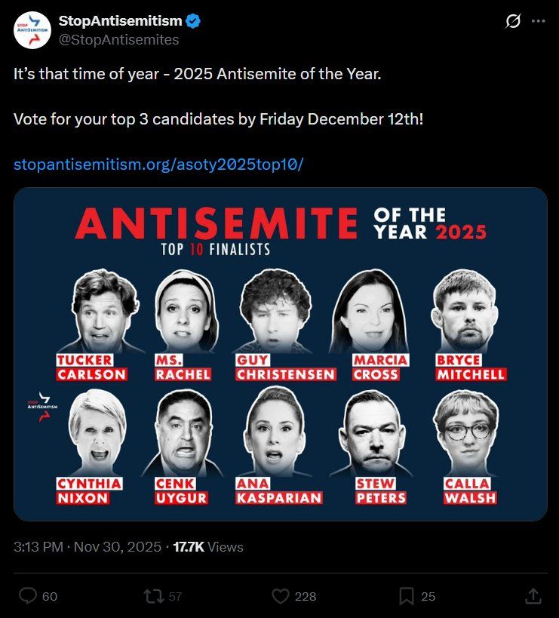The height and width of the screenshot is (618, 559).
Task: Click the reply speech bubble icon
Action: point(28,596)
